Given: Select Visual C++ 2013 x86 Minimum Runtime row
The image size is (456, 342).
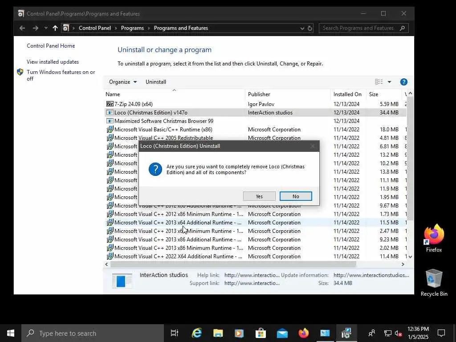Looking at the screenshot, I should tap(255, 248).
